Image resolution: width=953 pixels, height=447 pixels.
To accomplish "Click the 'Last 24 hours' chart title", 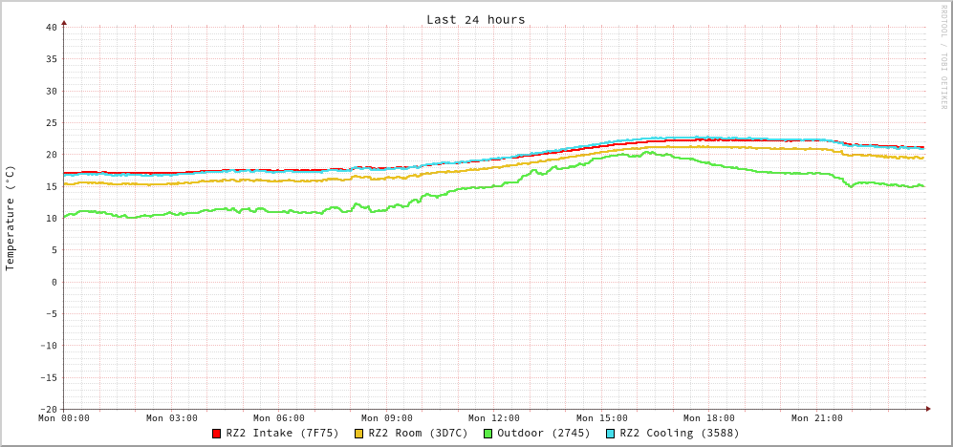I will point(475,19).
